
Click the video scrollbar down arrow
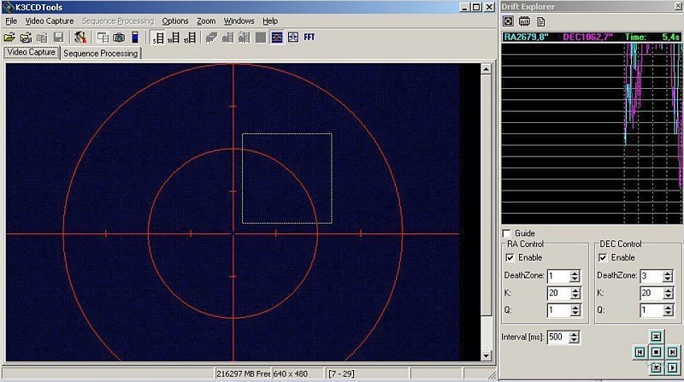(486, 356)
